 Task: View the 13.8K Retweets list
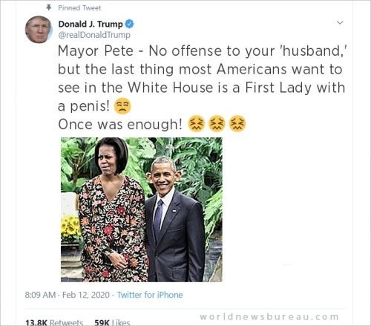[54, 322]
